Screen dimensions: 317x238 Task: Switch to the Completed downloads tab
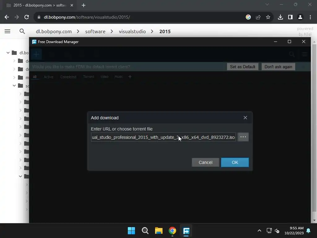point(68,77)
